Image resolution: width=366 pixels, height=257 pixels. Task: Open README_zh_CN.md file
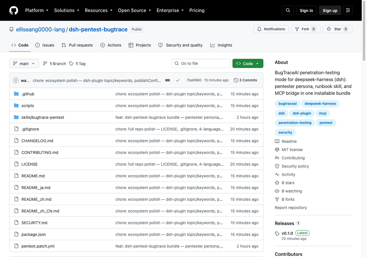(x=40, y=211)
